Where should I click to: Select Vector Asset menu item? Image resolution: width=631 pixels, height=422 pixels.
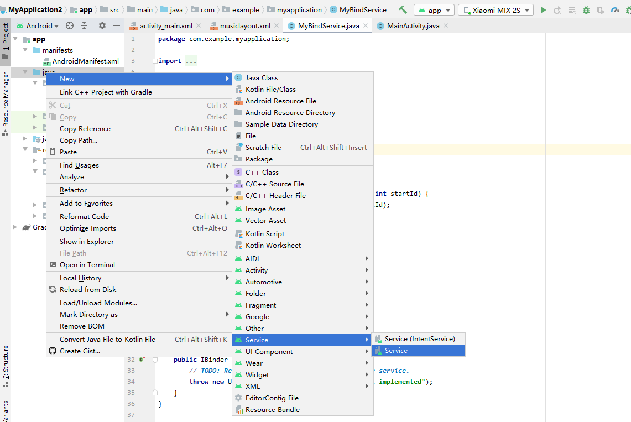(303, 221)
